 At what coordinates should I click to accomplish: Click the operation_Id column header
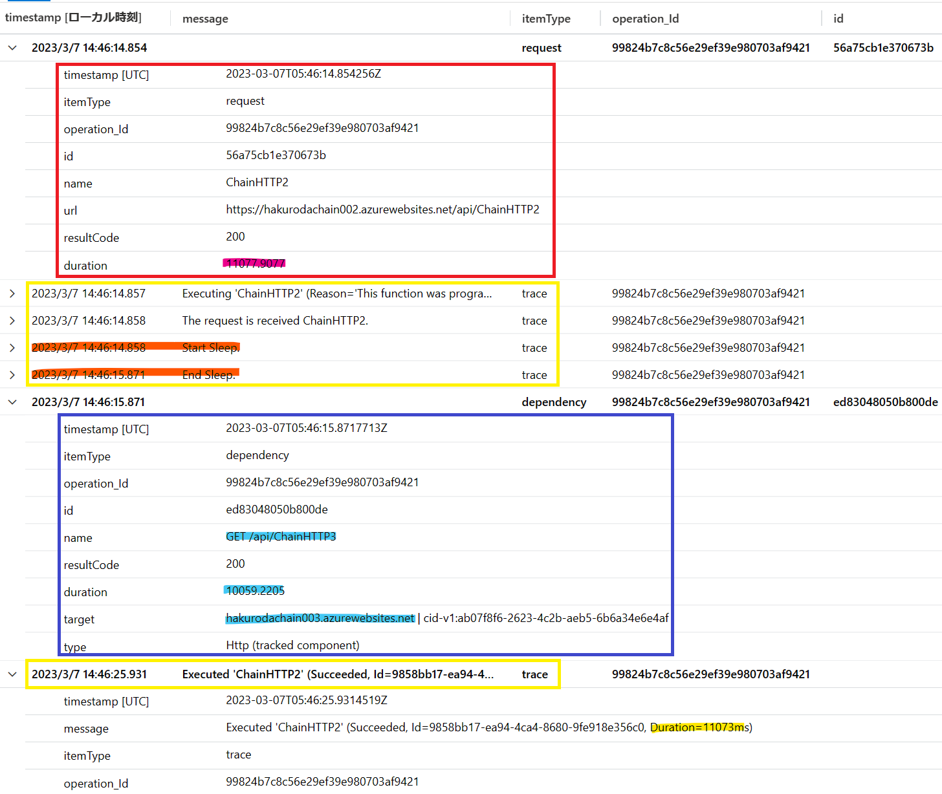[x=645, y=19]
